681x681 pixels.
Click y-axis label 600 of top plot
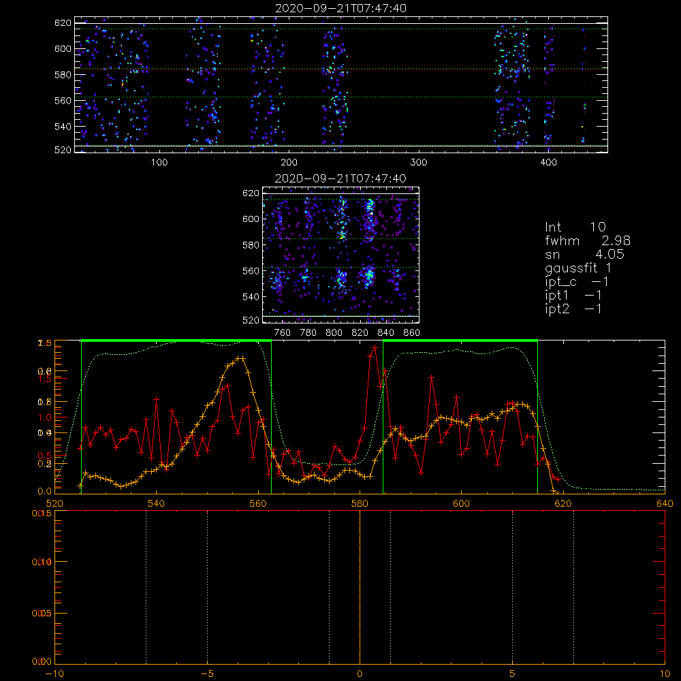[x=63, y=48]
